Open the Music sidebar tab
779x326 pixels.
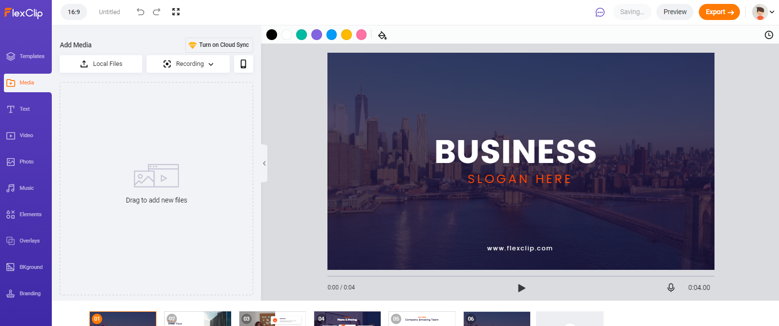25,188
